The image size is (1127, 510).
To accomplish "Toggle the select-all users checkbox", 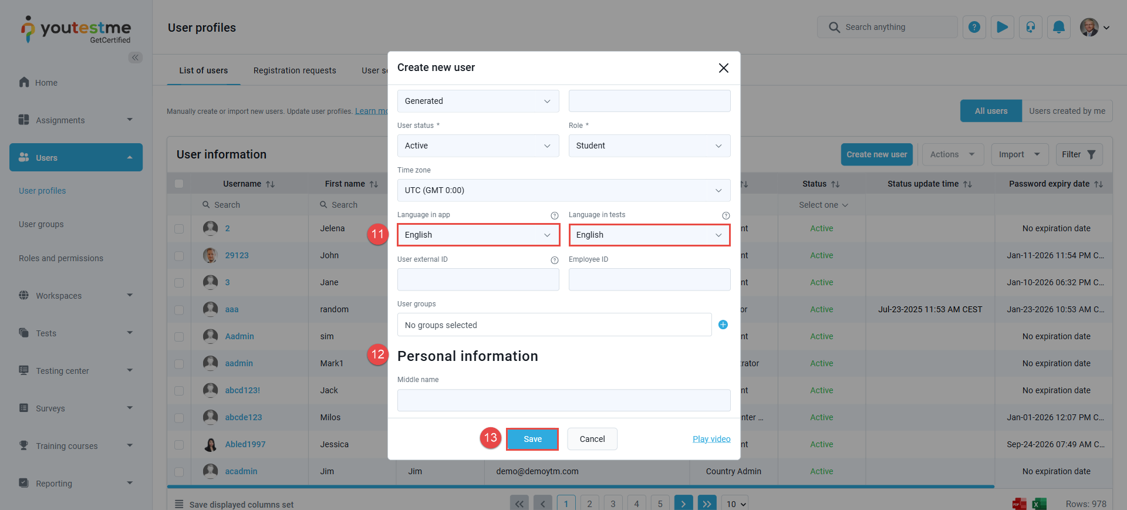I will pos(179,184).
